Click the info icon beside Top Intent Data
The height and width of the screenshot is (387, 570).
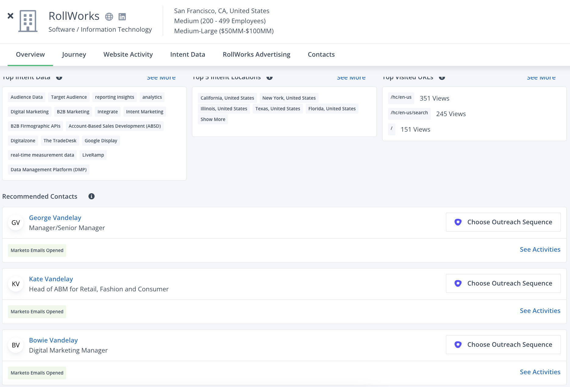59,77
